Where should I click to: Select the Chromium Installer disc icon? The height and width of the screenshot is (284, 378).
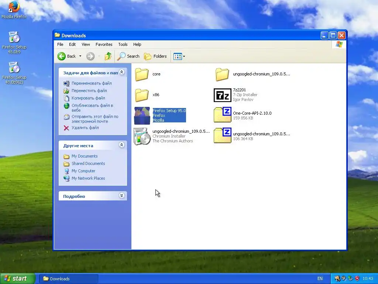click(x=142, y=136)
